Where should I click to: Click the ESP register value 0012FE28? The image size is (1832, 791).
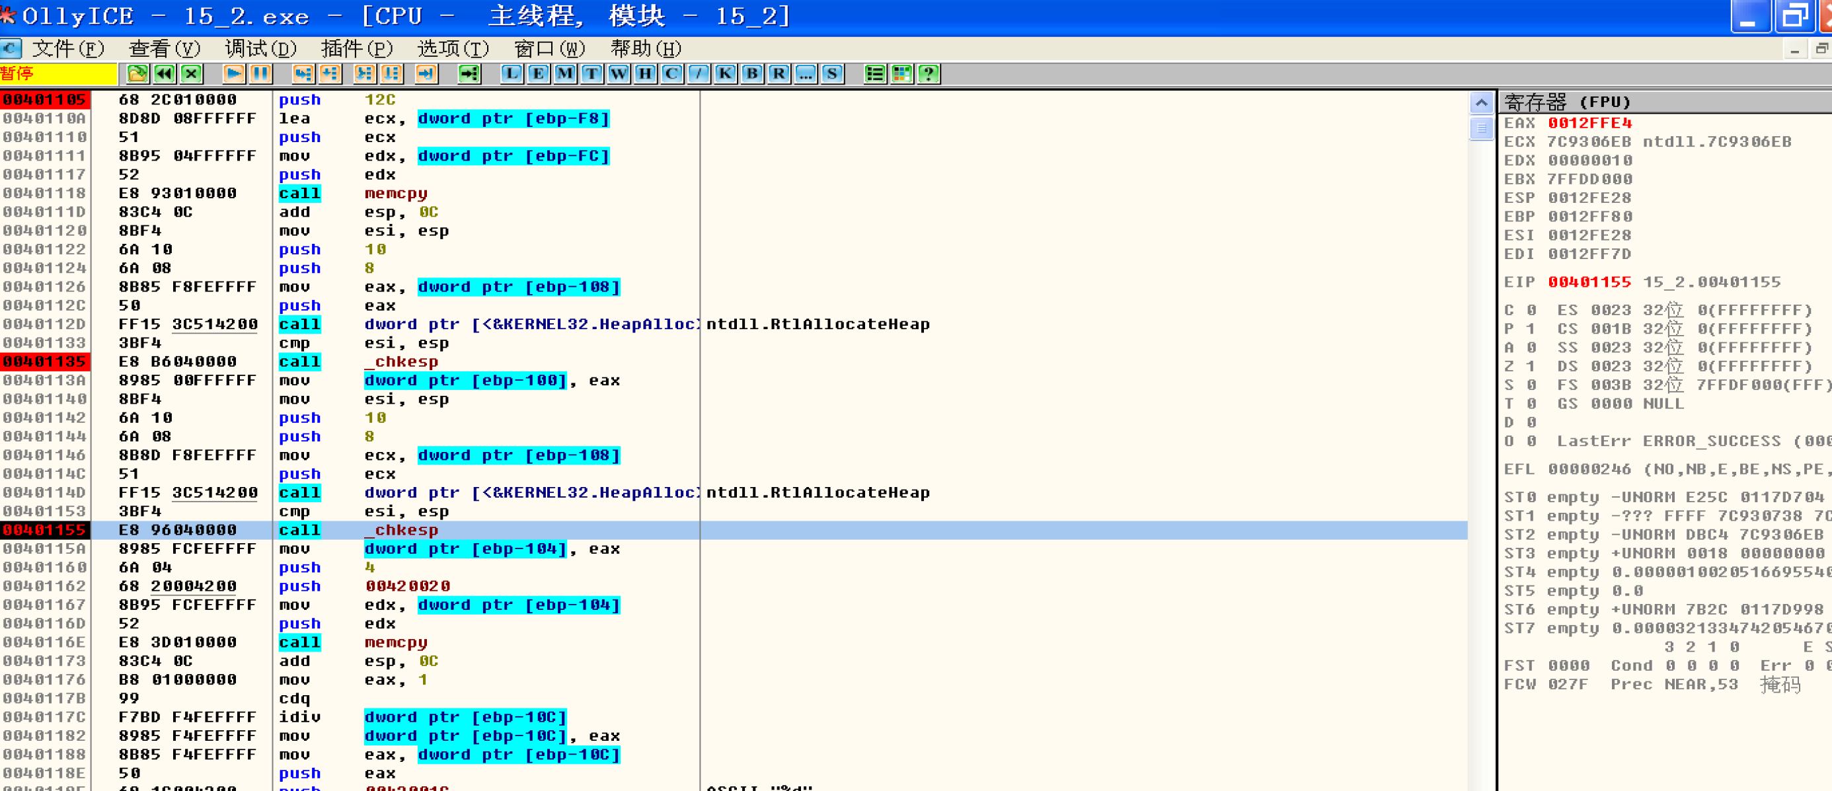click(1589, 198)
